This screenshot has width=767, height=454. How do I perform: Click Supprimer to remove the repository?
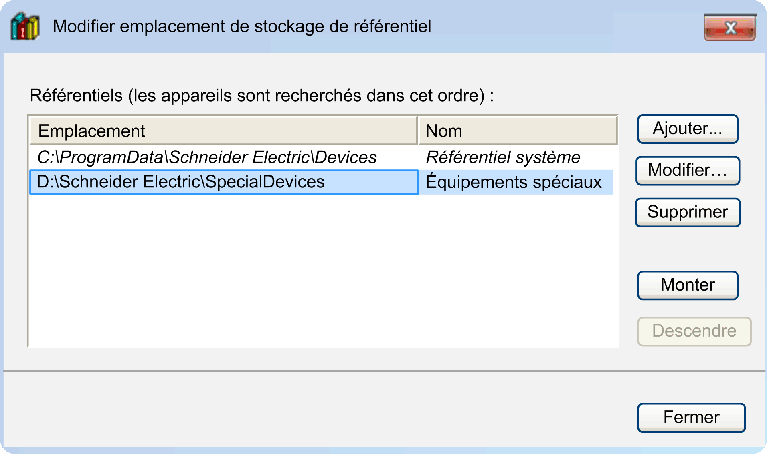(688, 212)
